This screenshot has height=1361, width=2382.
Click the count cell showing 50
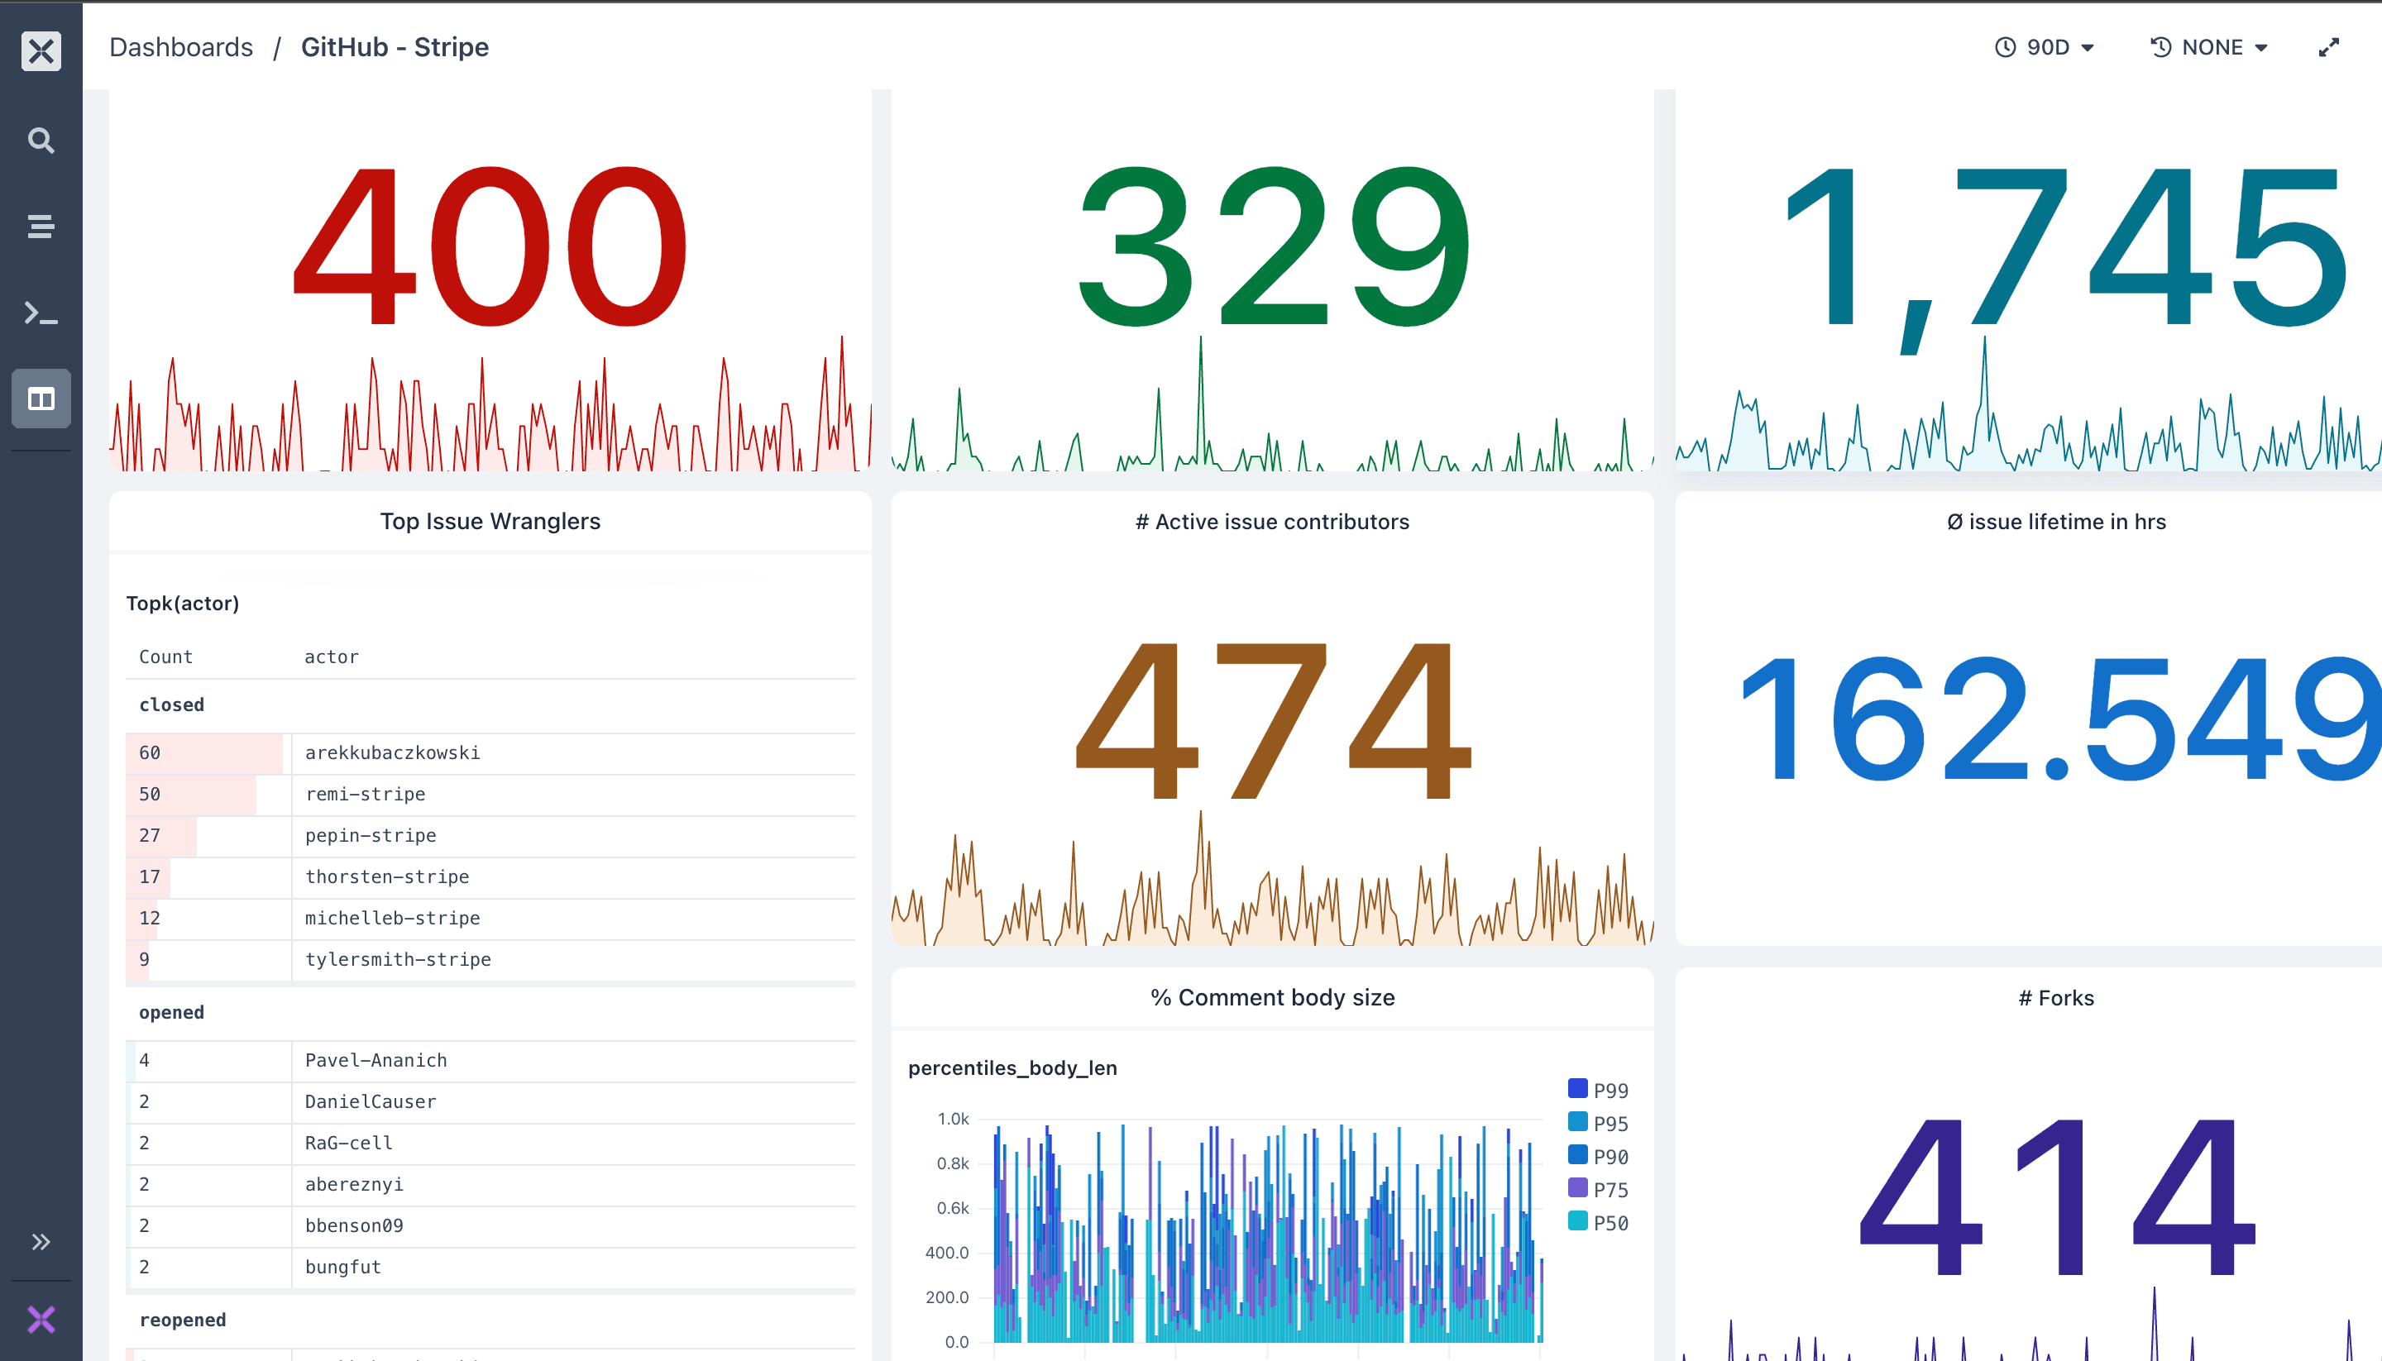click(208, 795)
